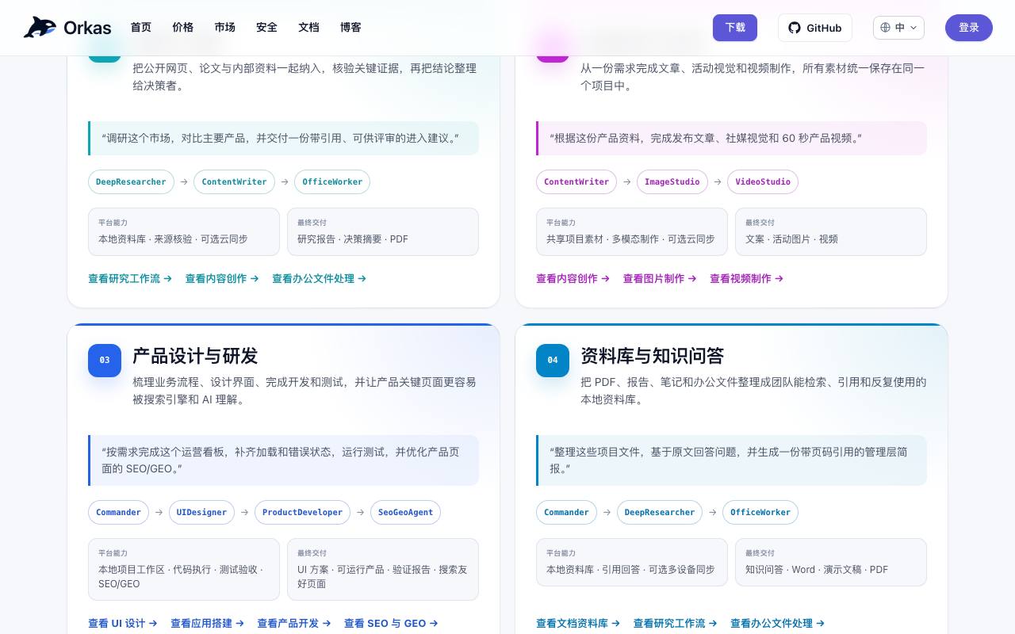The image size is (1015, 634).
Task: Click the heading 产品设计与研发
Action: (195, 356)
